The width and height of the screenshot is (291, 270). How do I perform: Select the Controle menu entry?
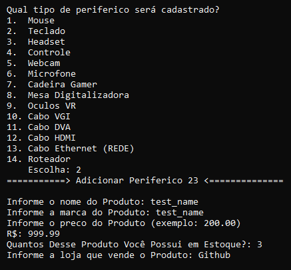pyautogui.click(x=39, y=53)
